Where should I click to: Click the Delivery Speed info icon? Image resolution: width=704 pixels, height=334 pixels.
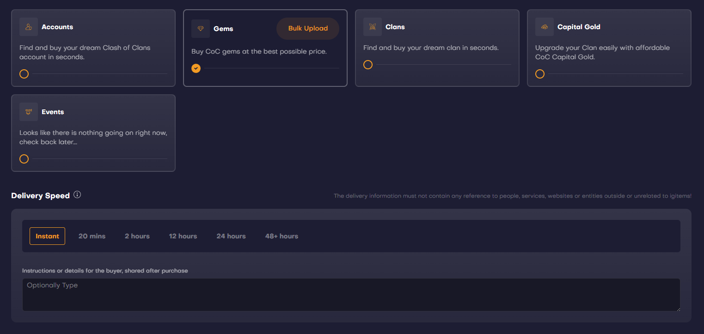[77, 195]
